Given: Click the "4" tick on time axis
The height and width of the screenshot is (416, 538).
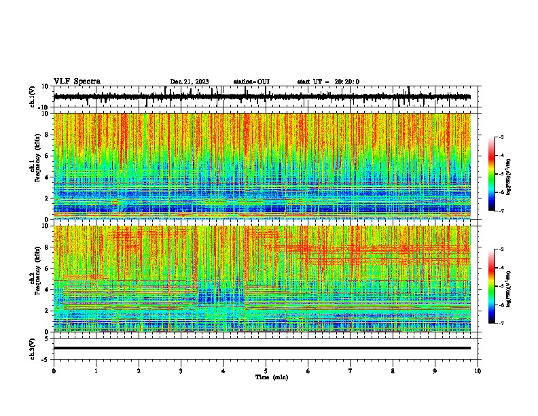Looking at the screenshot, I should (x=223, y=371).
